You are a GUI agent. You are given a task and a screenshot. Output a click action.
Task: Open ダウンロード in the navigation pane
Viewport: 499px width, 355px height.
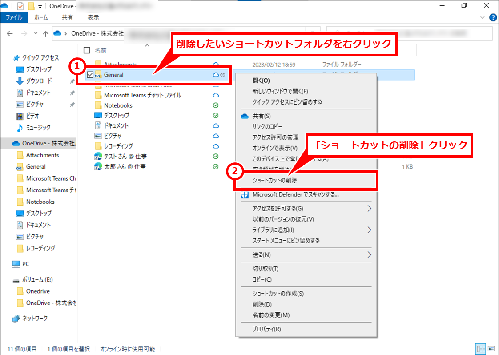(39, 81)
